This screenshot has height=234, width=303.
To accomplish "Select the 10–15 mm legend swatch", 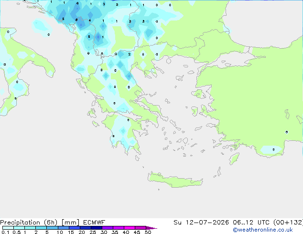I will 63,228.
